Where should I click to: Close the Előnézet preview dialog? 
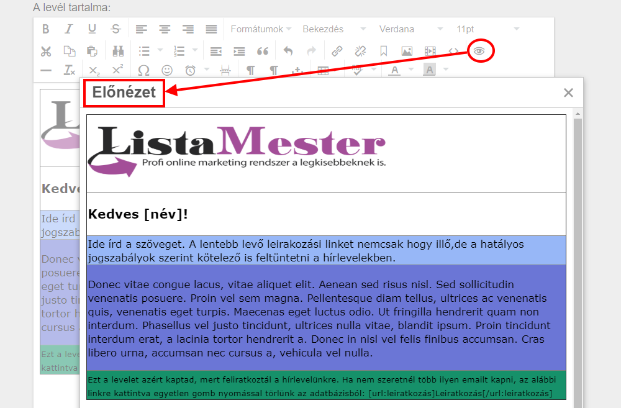[x=568, y=93]
